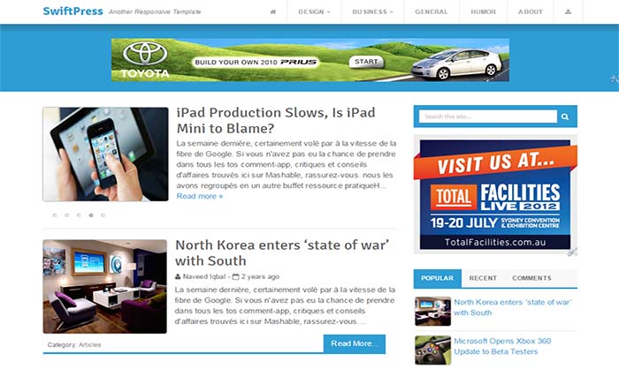Select the first slider dot indicator
Screen dimensions: 619x369
tap(55, 215)
